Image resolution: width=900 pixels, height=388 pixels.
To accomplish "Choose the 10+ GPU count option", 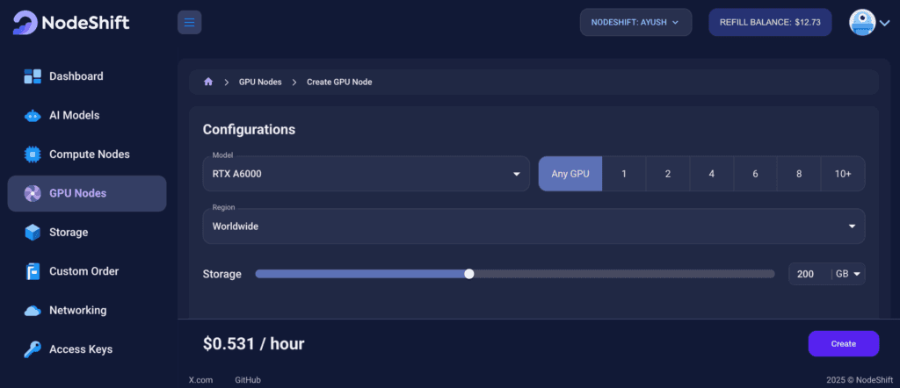I will 842,174.
